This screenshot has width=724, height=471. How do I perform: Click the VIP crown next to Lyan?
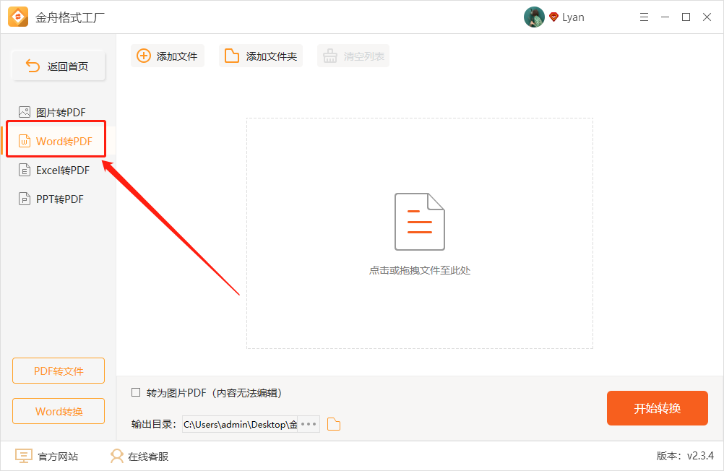[553, 17]
